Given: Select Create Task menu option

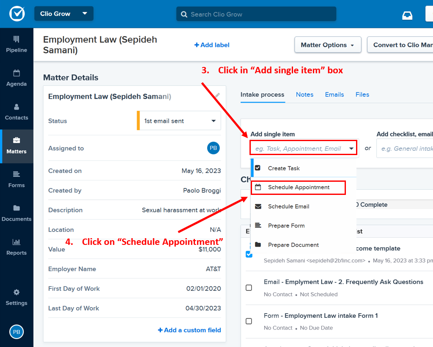Looking at the screenshot, I should (x=304, y=168).
